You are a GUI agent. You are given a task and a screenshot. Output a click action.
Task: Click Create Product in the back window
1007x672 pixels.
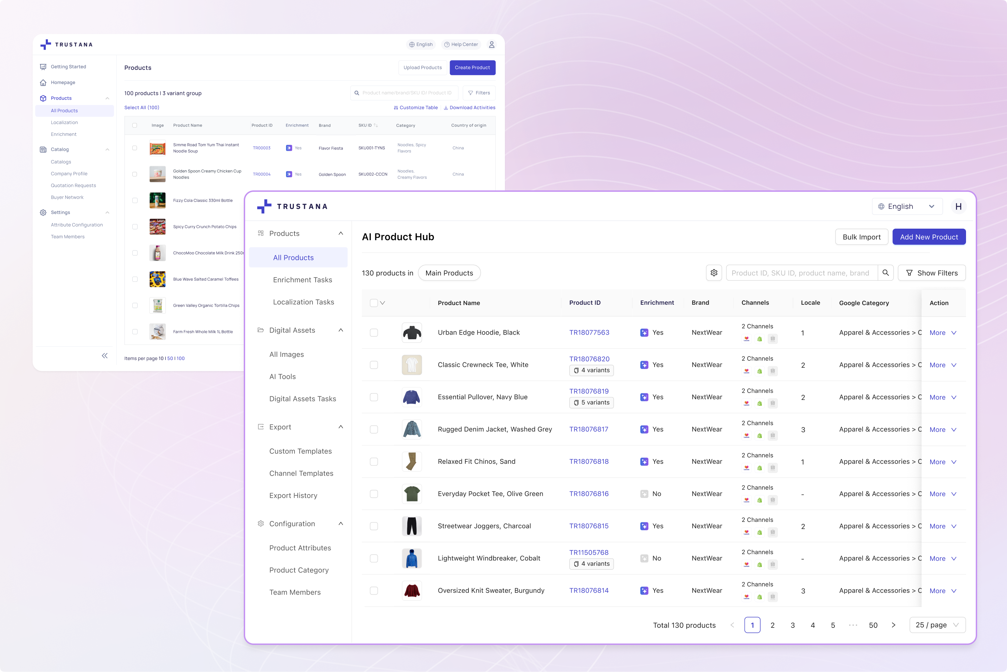click(x=472, y=68)
